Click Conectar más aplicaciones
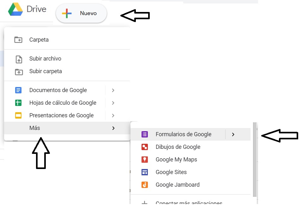 point(189,203)
